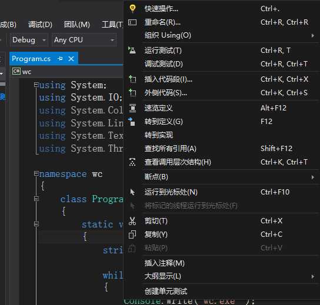Collapse the class Program outlining region

pos(36,199)
